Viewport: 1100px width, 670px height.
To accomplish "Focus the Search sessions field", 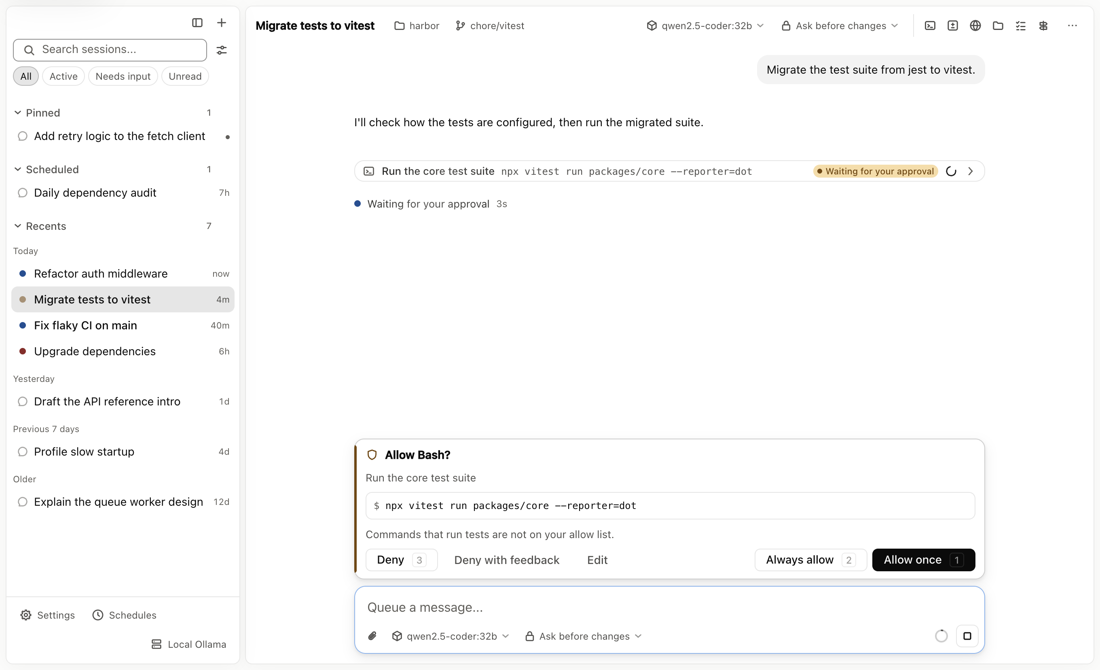I will click(x=110, y=50).
